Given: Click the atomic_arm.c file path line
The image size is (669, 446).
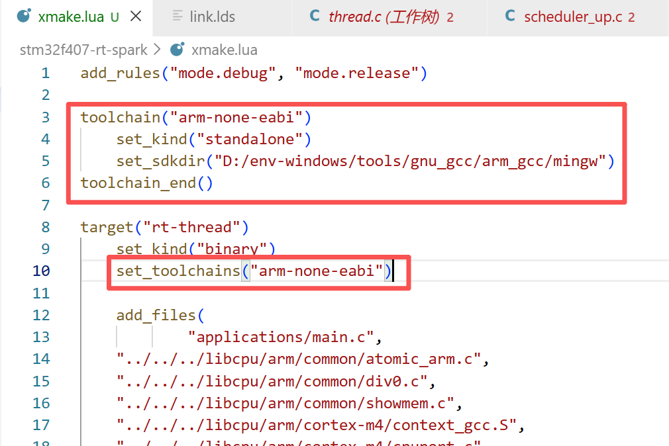Looking at the screenshot, I should pyautogui.click(x=303, y=359).
